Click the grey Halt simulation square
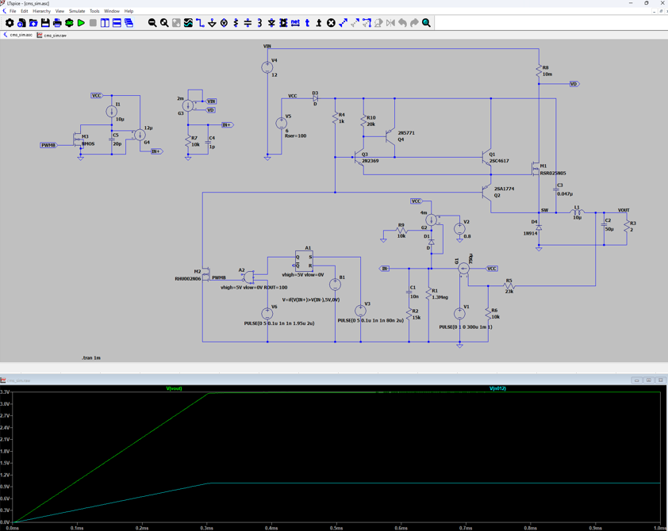This screenshot has width=668, height=531. pos(93,23)
